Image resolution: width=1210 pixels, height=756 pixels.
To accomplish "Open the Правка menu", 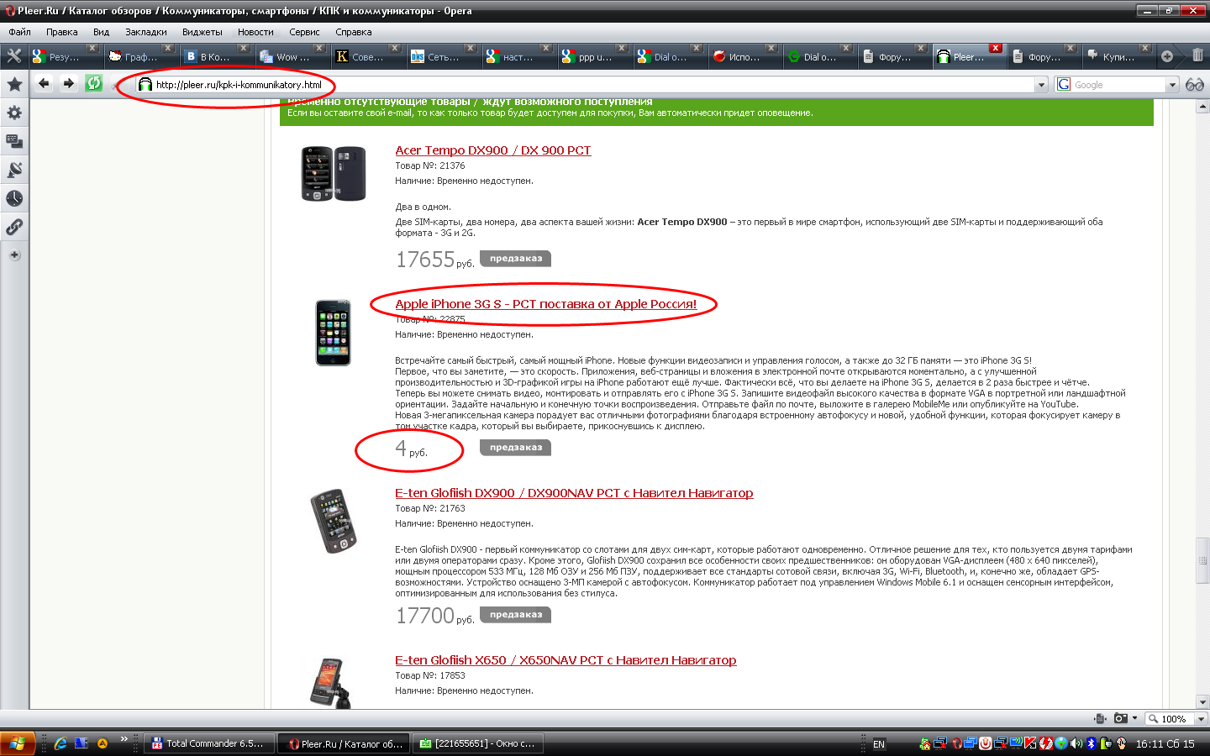I will pyautogui.click(x=62, y=32).
